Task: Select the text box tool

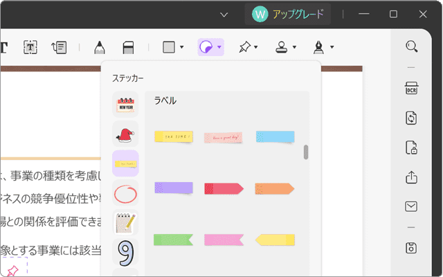Action: pyautogui.click(x=30, y=47)
